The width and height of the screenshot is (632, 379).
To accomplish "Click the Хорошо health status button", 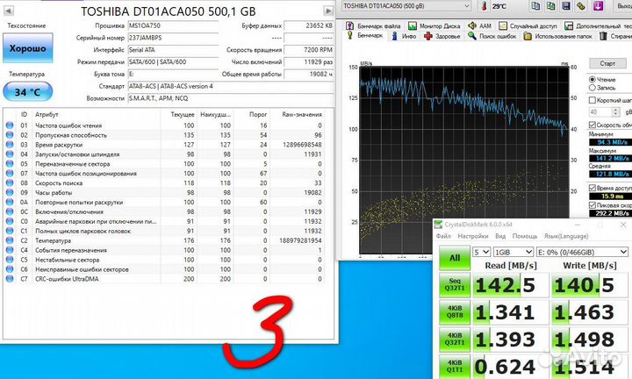I will [x=28, y=48].
